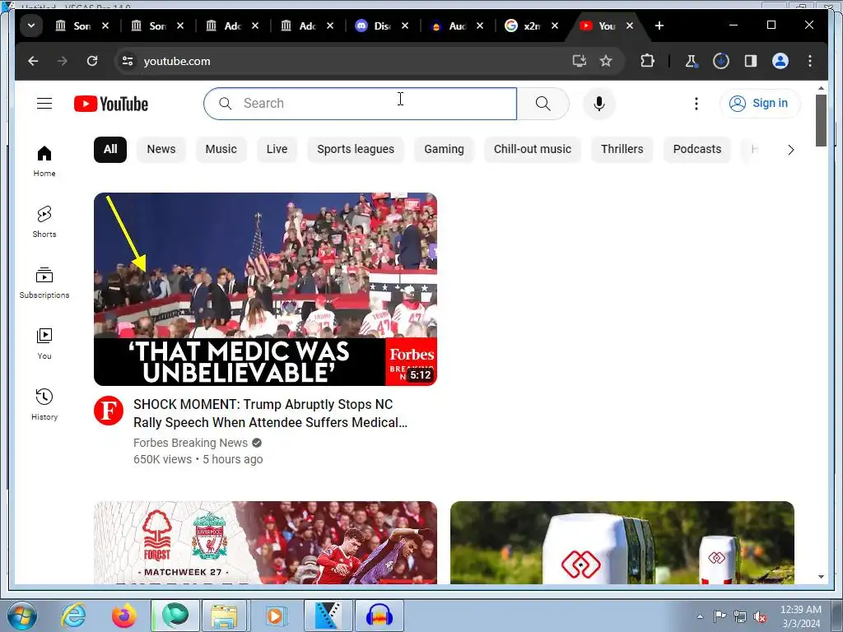Screen dimensions: 843x632
Task: Select the Sports leagues chip
Action: pyautogui.click(x=356, y=150)
